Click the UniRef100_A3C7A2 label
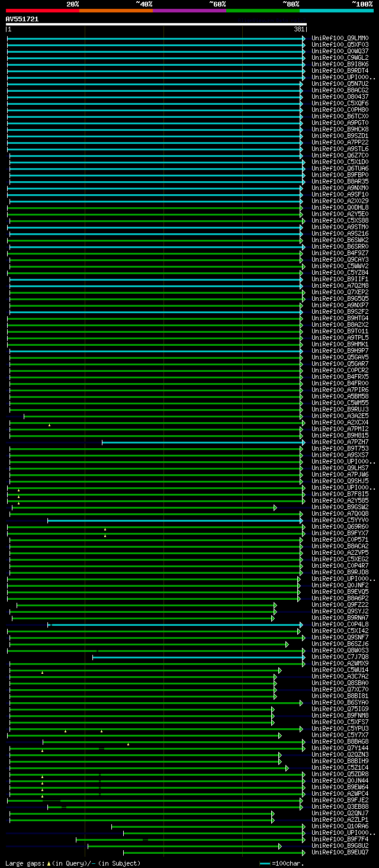379x868 pixels. tap(340, 677)
